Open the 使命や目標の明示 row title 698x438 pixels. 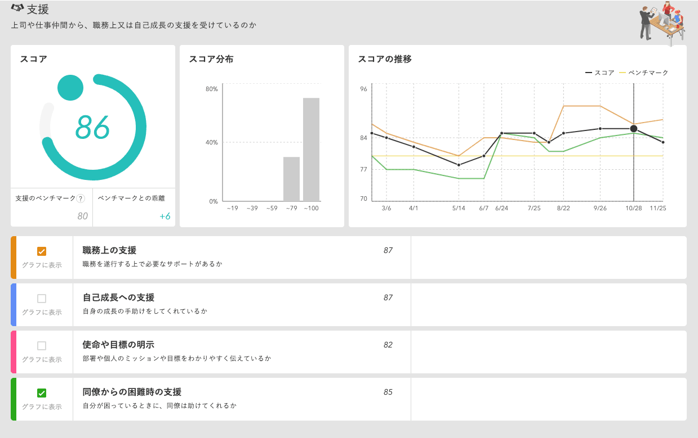click(x=118, y=345)
